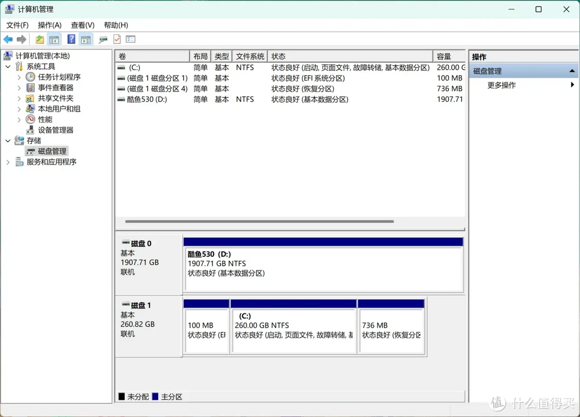Viewport: 580px width, 417px height.
Task: Select Performance (性能) in tree
Action: pyautogui.click(x=45, y=119)
